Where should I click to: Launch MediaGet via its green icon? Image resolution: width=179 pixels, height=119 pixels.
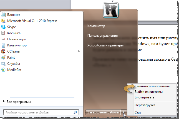3,70
